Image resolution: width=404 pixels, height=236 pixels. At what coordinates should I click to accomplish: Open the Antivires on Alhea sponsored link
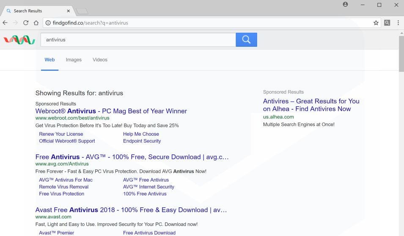pyautogui.click(x=311, y=105)
